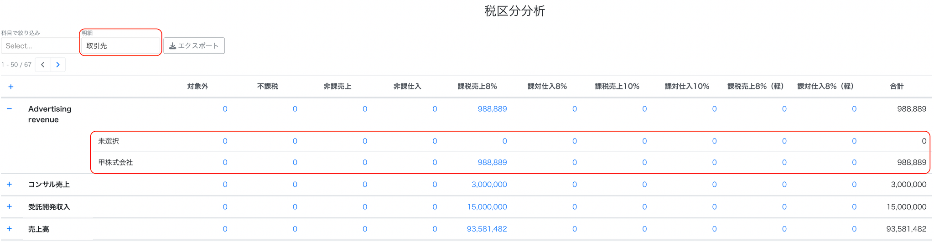Open Advertising revenue 課税売上8% amount 988,889
The height and width of the screenshot is (242, 934).
coord(492,109)
